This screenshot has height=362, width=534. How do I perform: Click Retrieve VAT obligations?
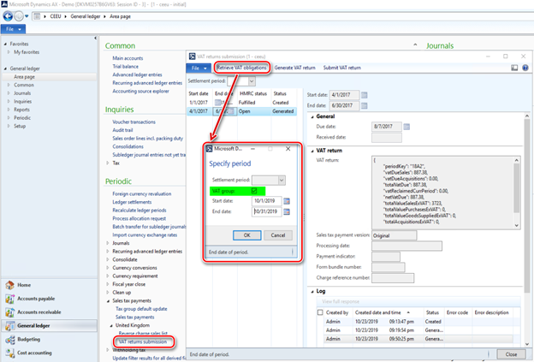coord(242,68)
